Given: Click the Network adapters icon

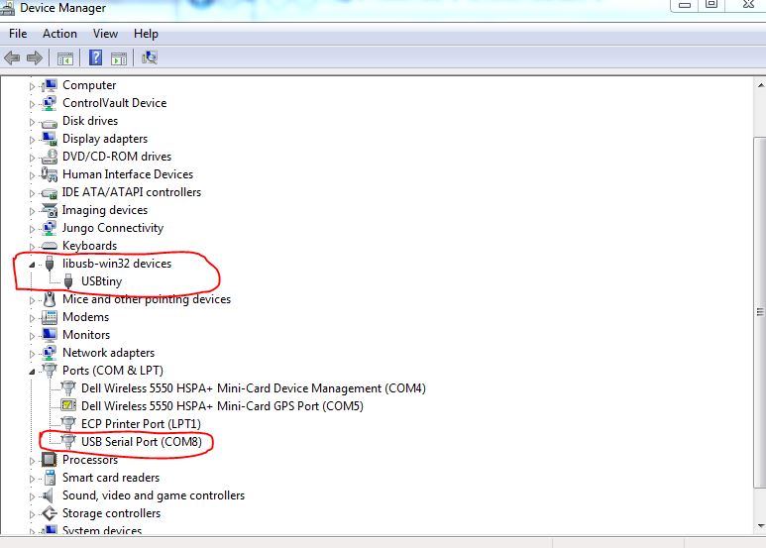Looking at the screenshot, I should point(50,353).
